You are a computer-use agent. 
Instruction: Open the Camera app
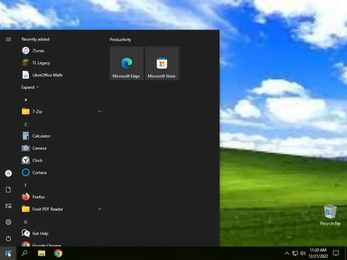(x=62, y=148)
